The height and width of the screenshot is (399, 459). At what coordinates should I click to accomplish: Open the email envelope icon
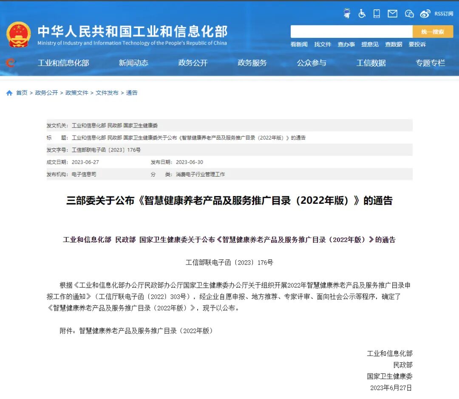click(392, 13)
